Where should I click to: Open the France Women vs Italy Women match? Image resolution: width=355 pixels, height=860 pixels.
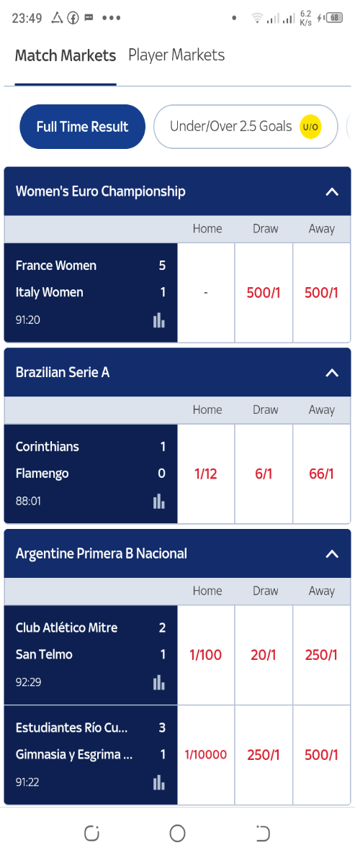(x=91, y=293)
